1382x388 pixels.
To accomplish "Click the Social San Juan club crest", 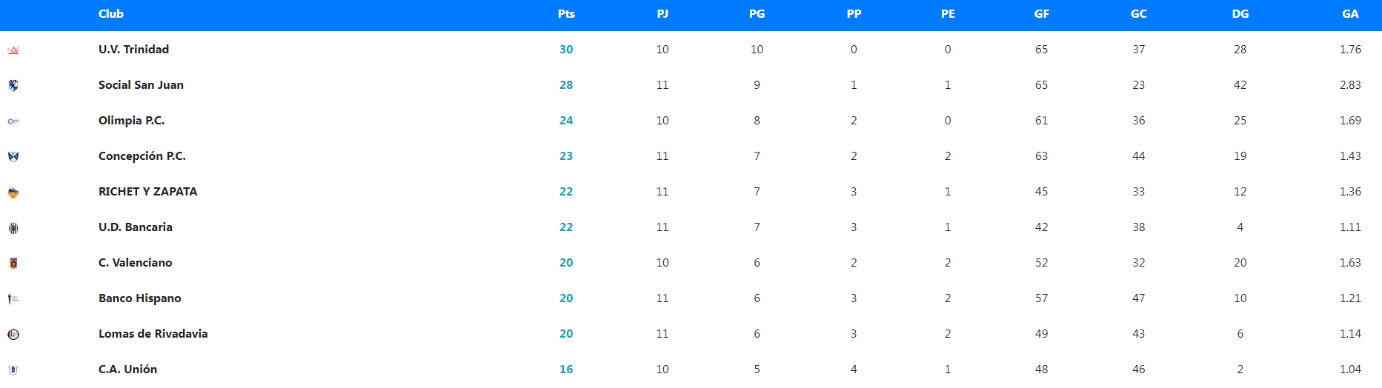I will pos(13,85).
